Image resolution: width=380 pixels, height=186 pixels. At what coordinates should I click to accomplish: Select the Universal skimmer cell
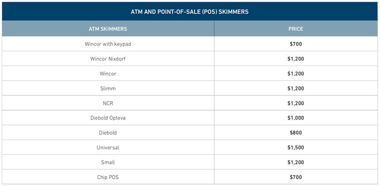point(108,147)
